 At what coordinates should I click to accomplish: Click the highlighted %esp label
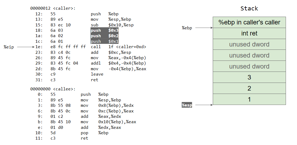pos(187,105)
